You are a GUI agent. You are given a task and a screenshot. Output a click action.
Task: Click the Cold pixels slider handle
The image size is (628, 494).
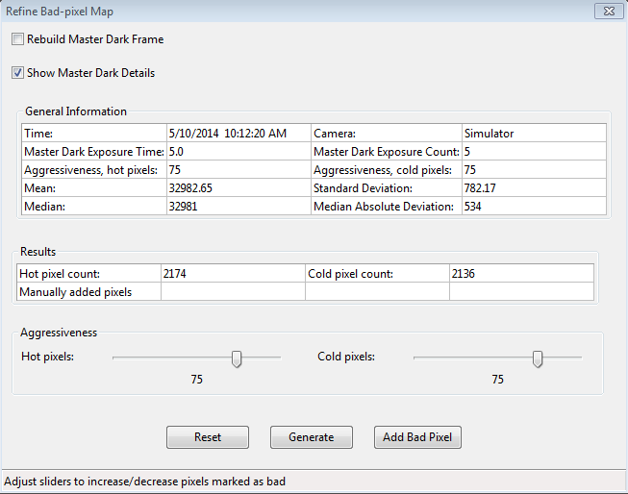(538, 358)
